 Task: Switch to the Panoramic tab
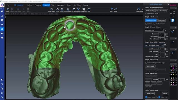pyautogui.click(x=38, y=5)
